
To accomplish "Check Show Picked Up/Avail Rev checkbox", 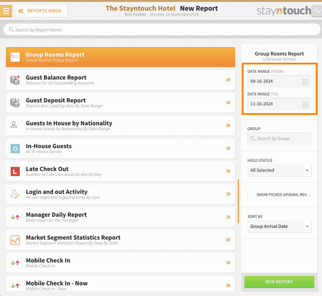I will [250, 195].
